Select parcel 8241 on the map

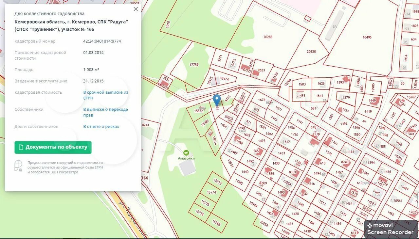(x=145, y=125)
